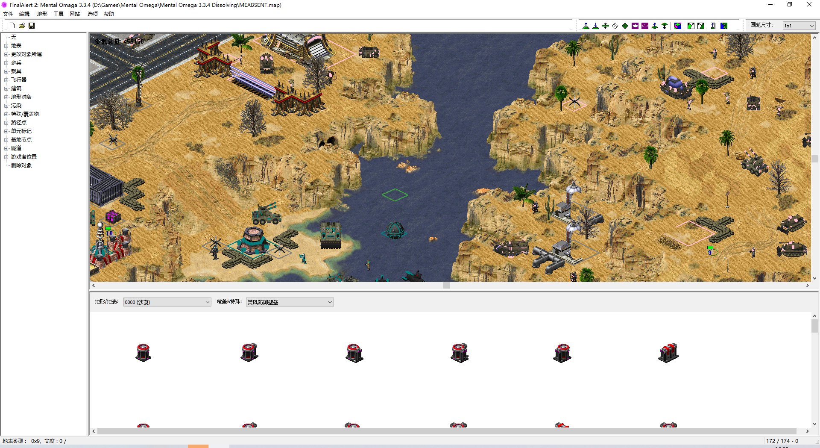Open the 帮助 menu
The width and height of the screenshot is (820, 448).
point(109,14)
